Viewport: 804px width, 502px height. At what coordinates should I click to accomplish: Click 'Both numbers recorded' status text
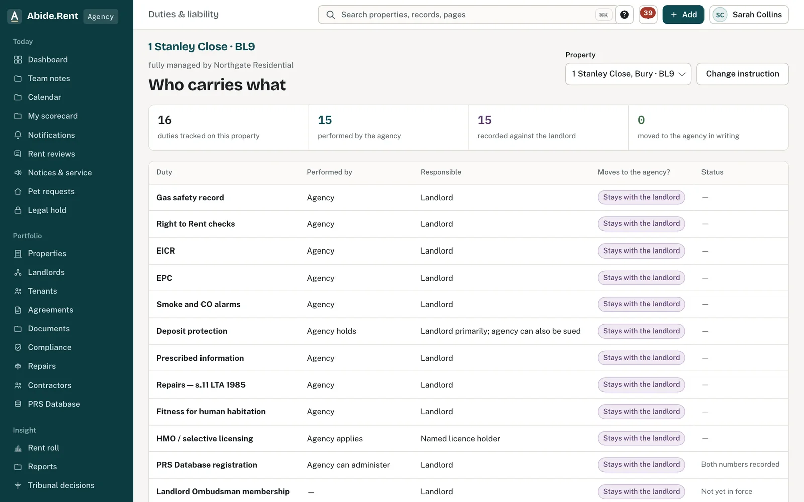[740, 464]
